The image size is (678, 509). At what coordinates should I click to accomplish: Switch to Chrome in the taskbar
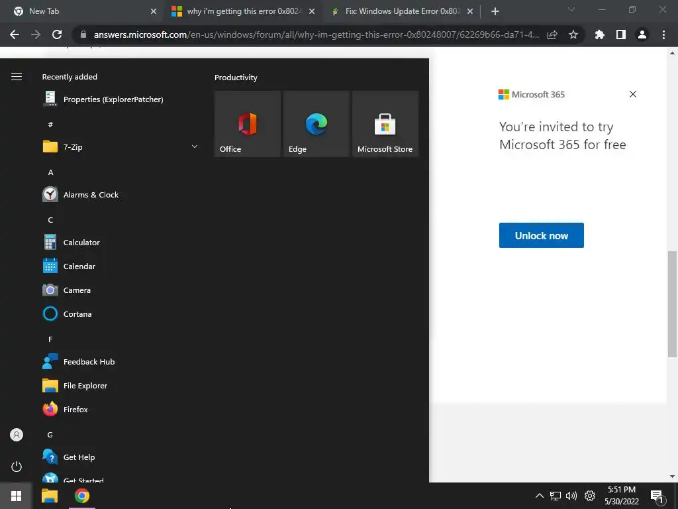pyautogui.click(x=81, y=496)
